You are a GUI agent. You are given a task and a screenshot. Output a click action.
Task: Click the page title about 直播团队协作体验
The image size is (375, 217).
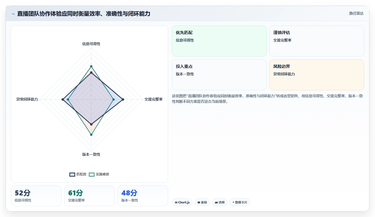coord(84,14)
